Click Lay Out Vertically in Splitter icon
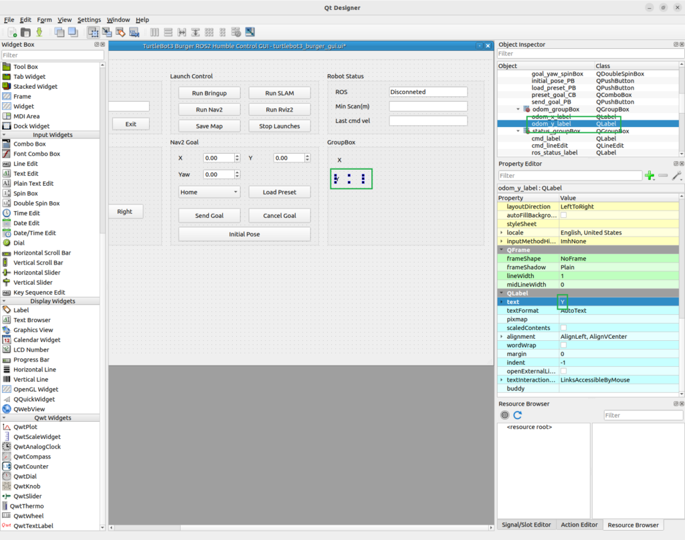The height and width of the screenshot is (540, 685). click(x=195, y=32)
